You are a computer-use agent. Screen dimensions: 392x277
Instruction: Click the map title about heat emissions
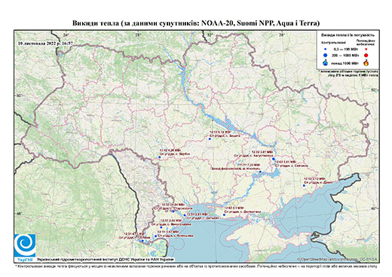196,23
